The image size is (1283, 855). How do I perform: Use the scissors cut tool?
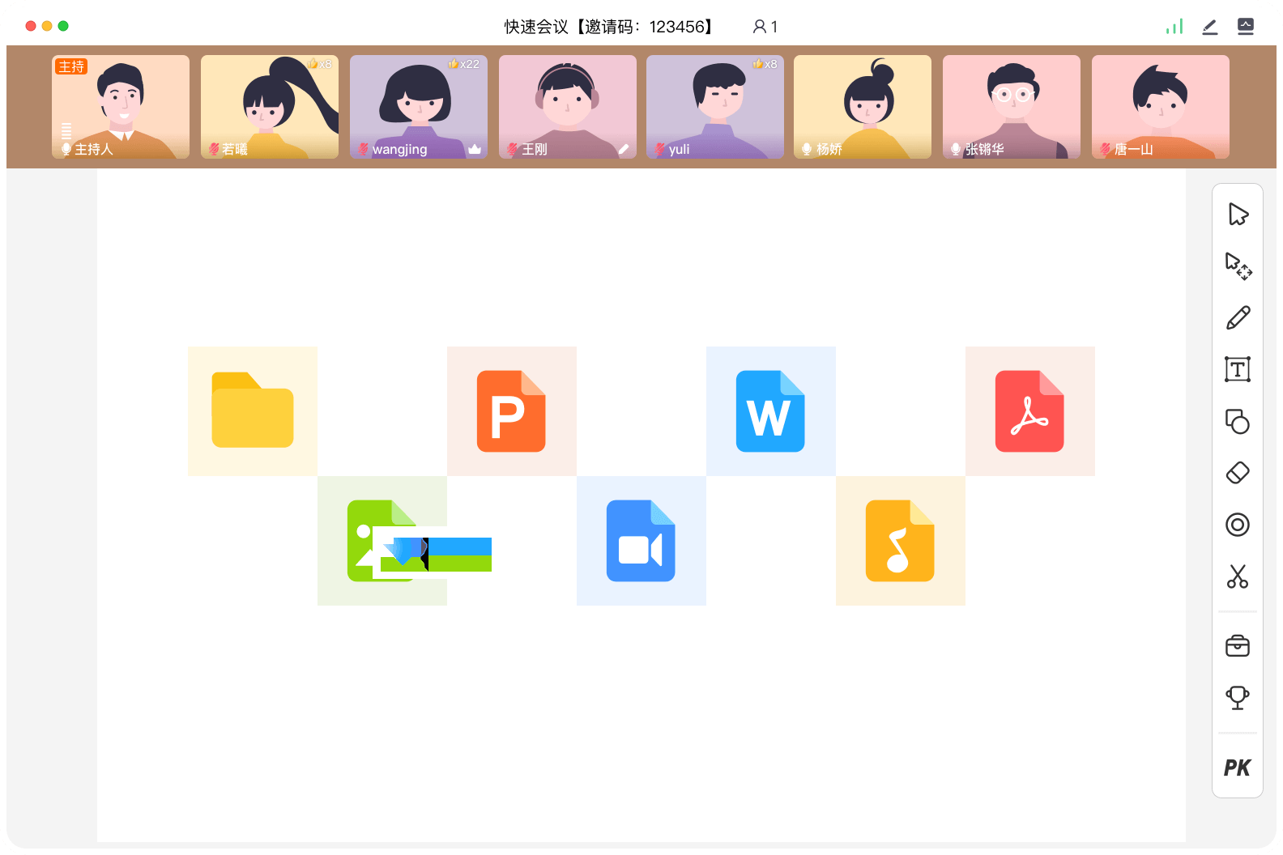coord(1238,576)
